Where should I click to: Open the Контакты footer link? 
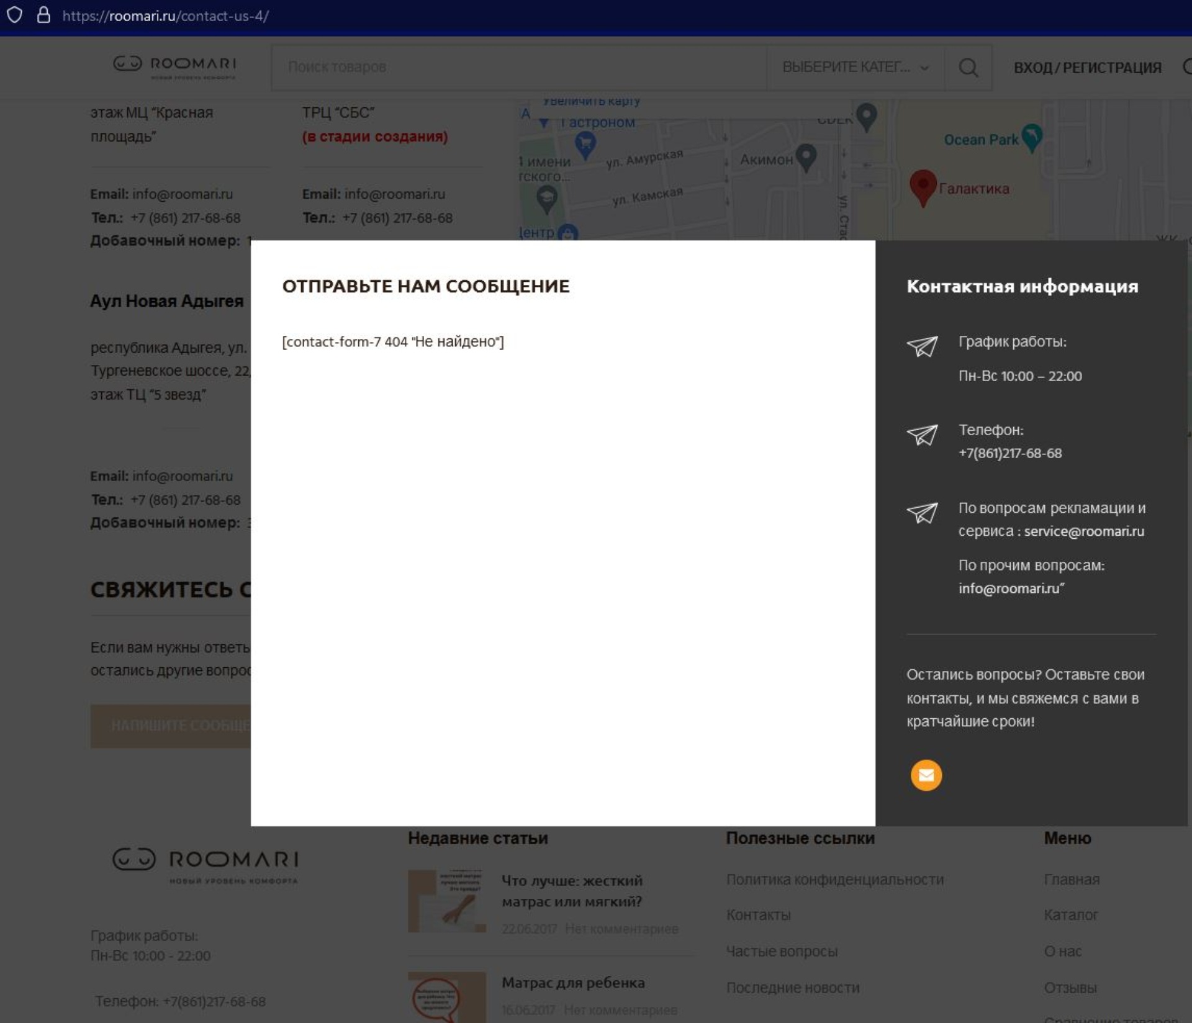pos(759,915)
